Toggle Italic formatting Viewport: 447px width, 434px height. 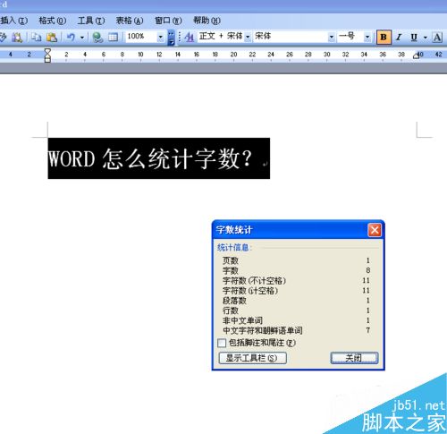(399, 38)
